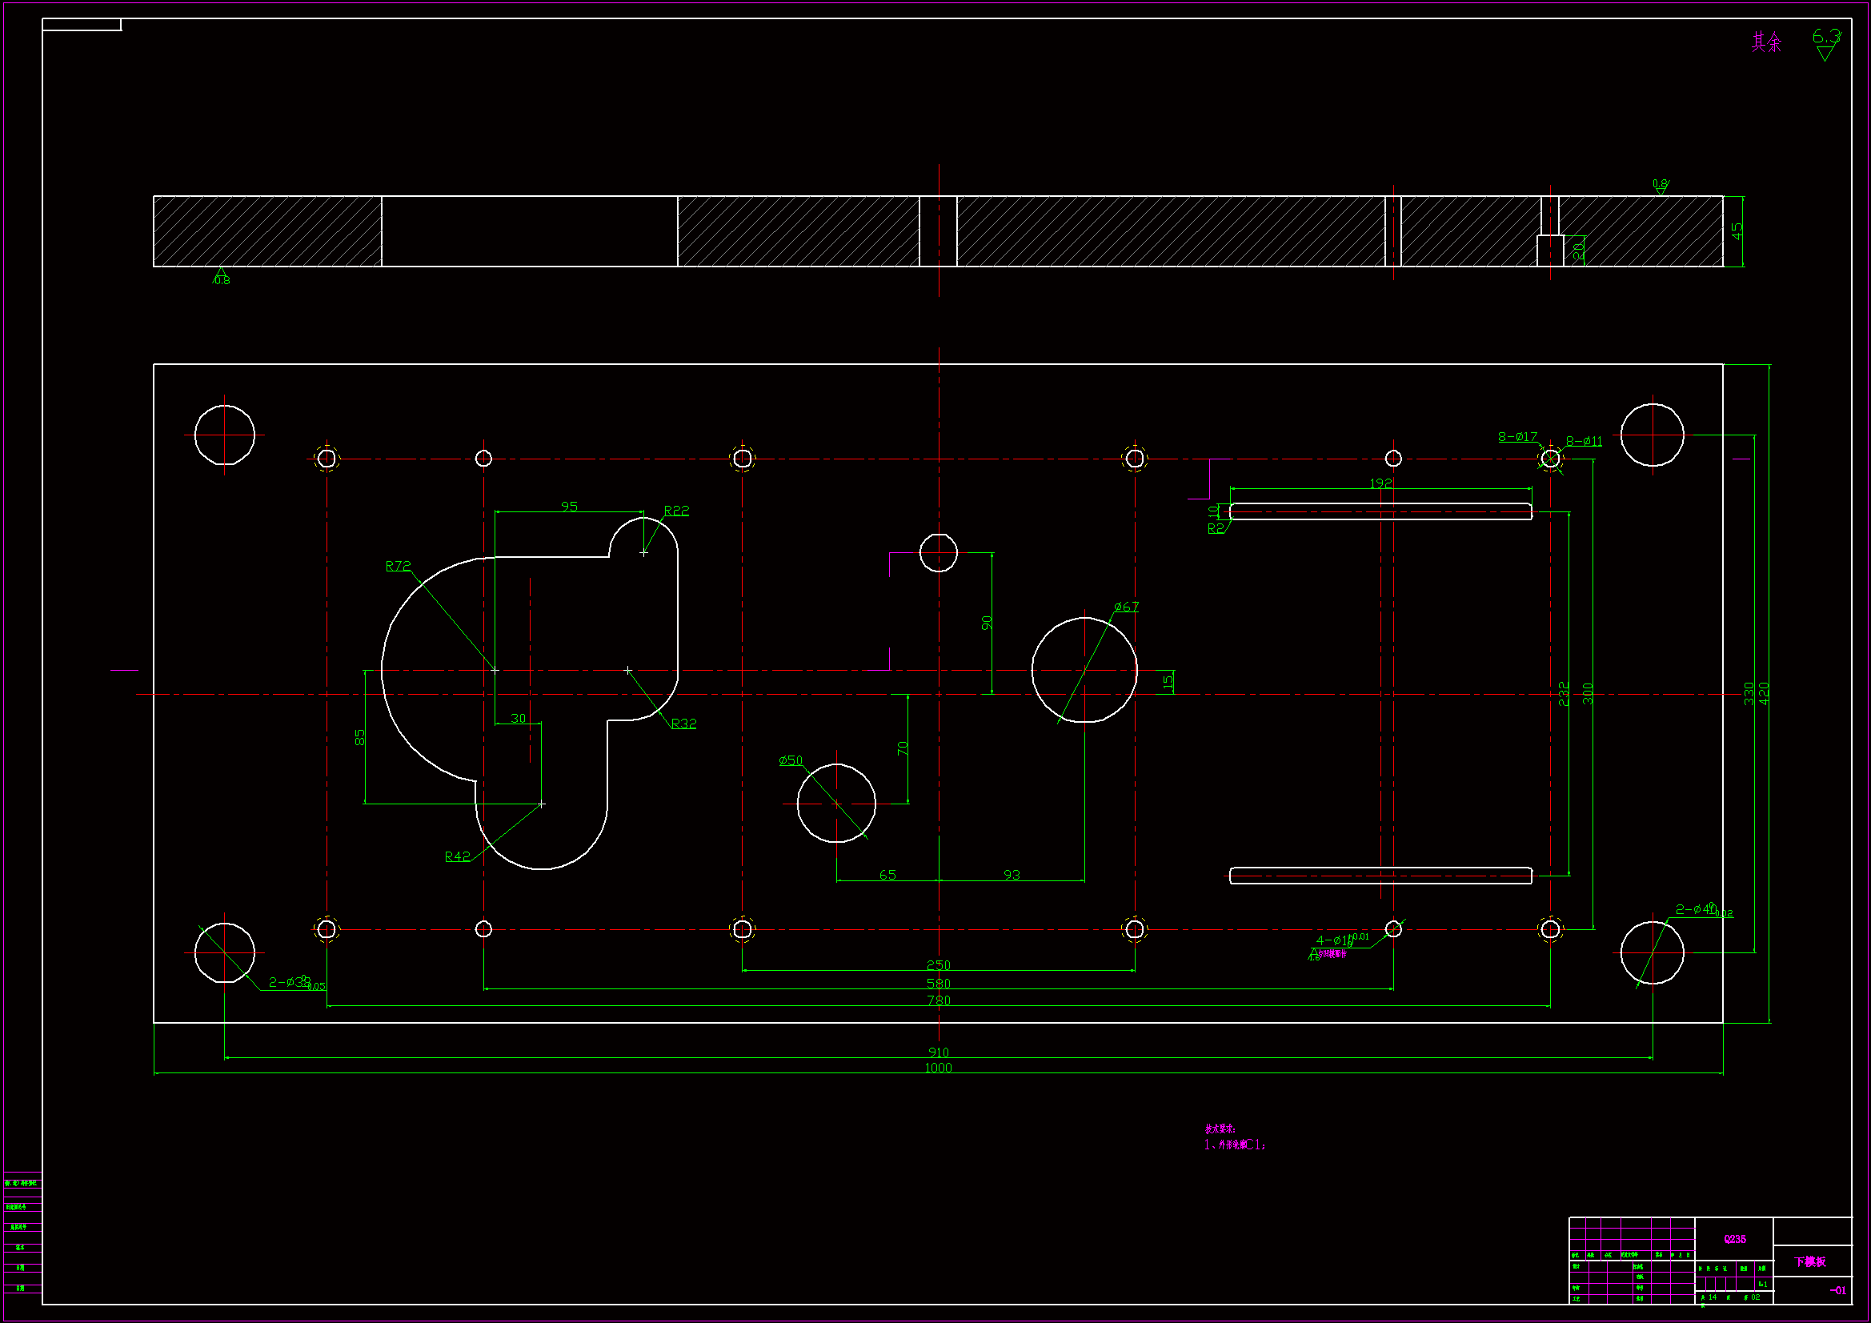Viewport: 1871px width, 1323px height.
Task: Click the 1000 overall length dimension text
Action: tap(938, 1068)
